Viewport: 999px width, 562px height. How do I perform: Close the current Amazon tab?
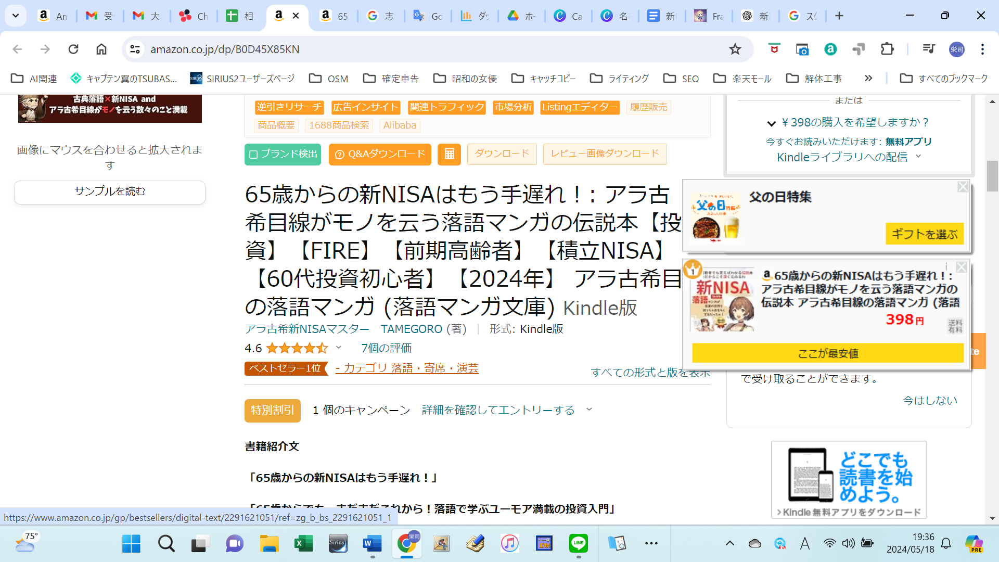296,16
